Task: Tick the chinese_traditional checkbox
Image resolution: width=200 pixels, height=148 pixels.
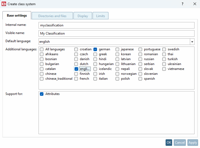Action: [42, 79]
